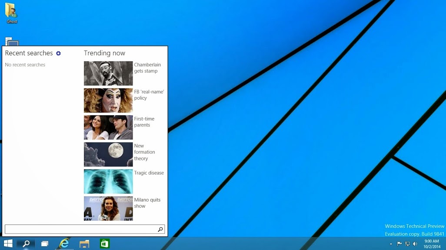Click 'FB real-name policy' headline
The image size is (446, 250).
point(149,95)
